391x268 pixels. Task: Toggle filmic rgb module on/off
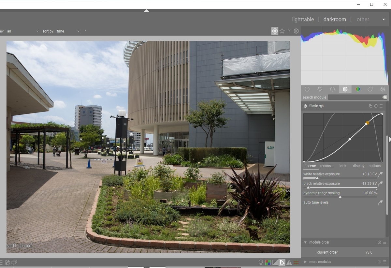305,106
